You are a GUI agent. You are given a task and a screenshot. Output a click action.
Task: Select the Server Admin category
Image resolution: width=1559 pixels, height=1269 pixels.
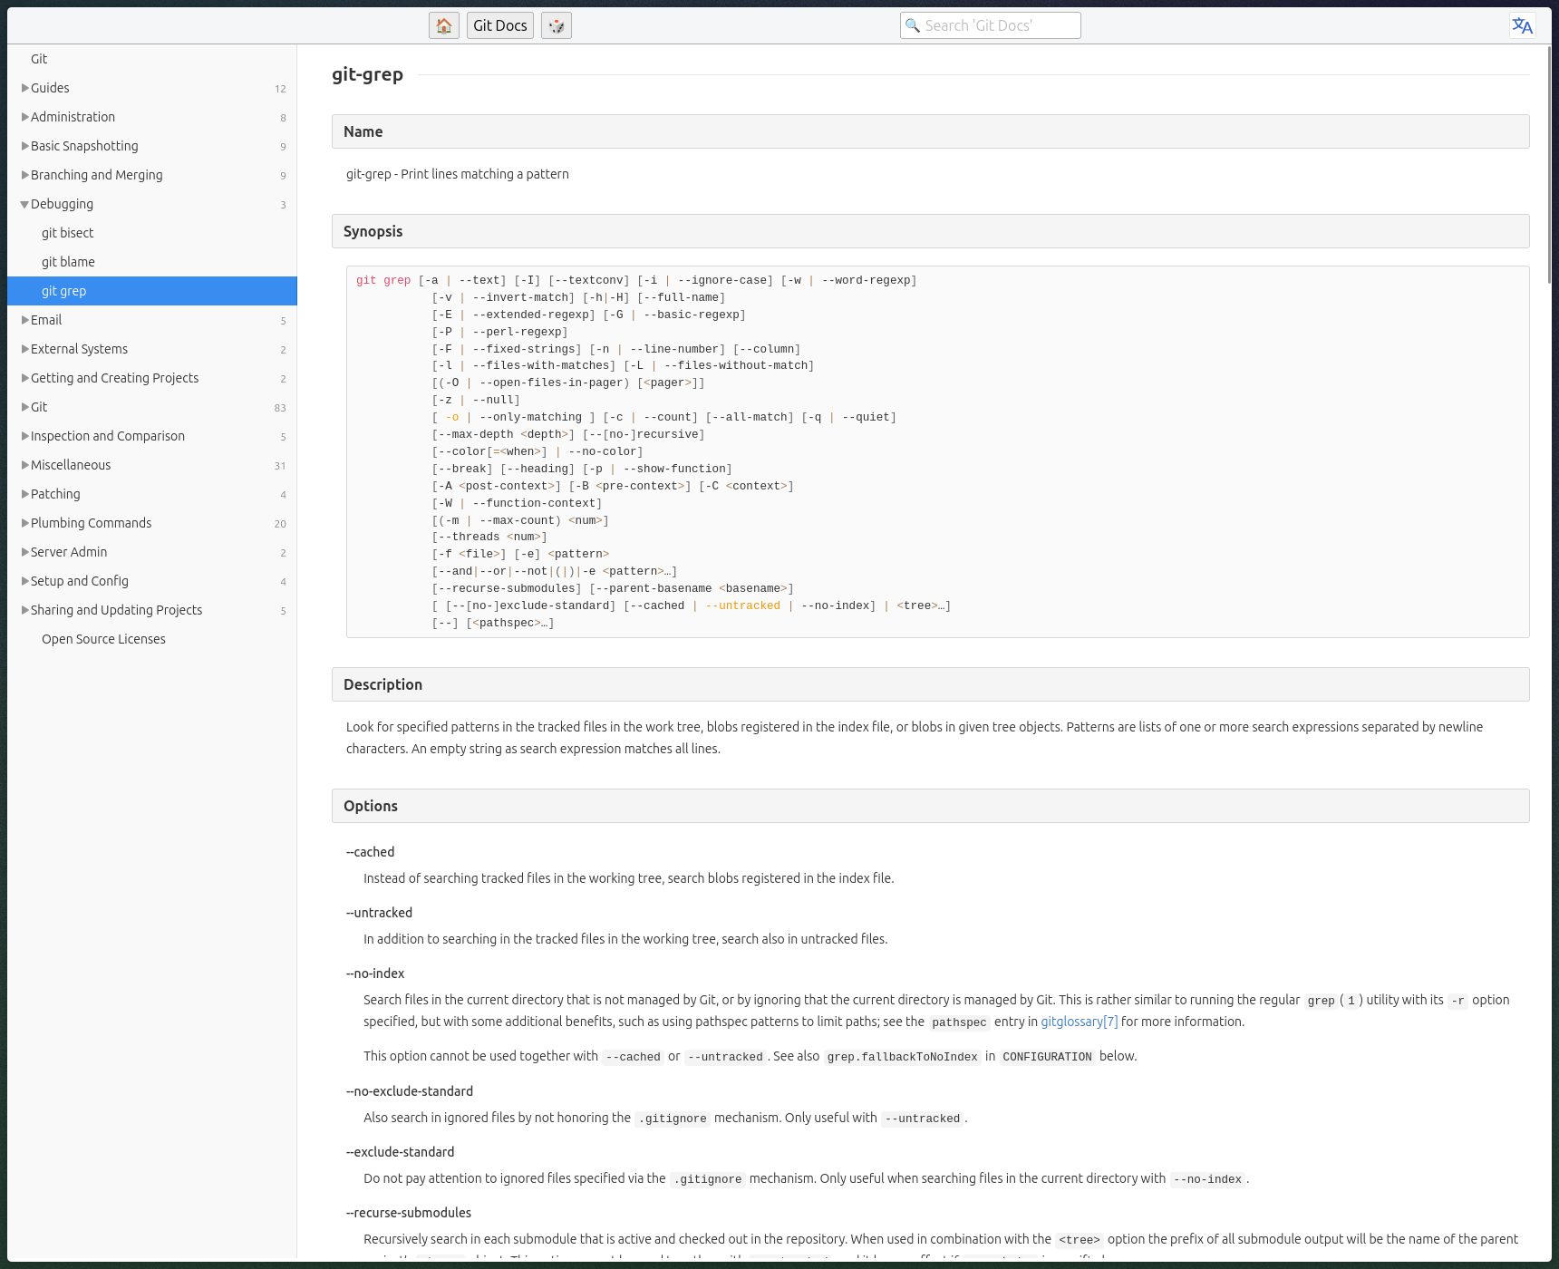(152, 552)
